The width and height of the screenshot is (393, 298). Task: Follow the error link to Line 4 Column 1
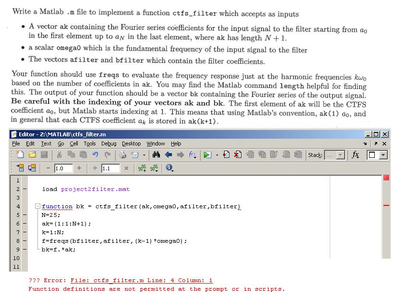pos(142,280)
